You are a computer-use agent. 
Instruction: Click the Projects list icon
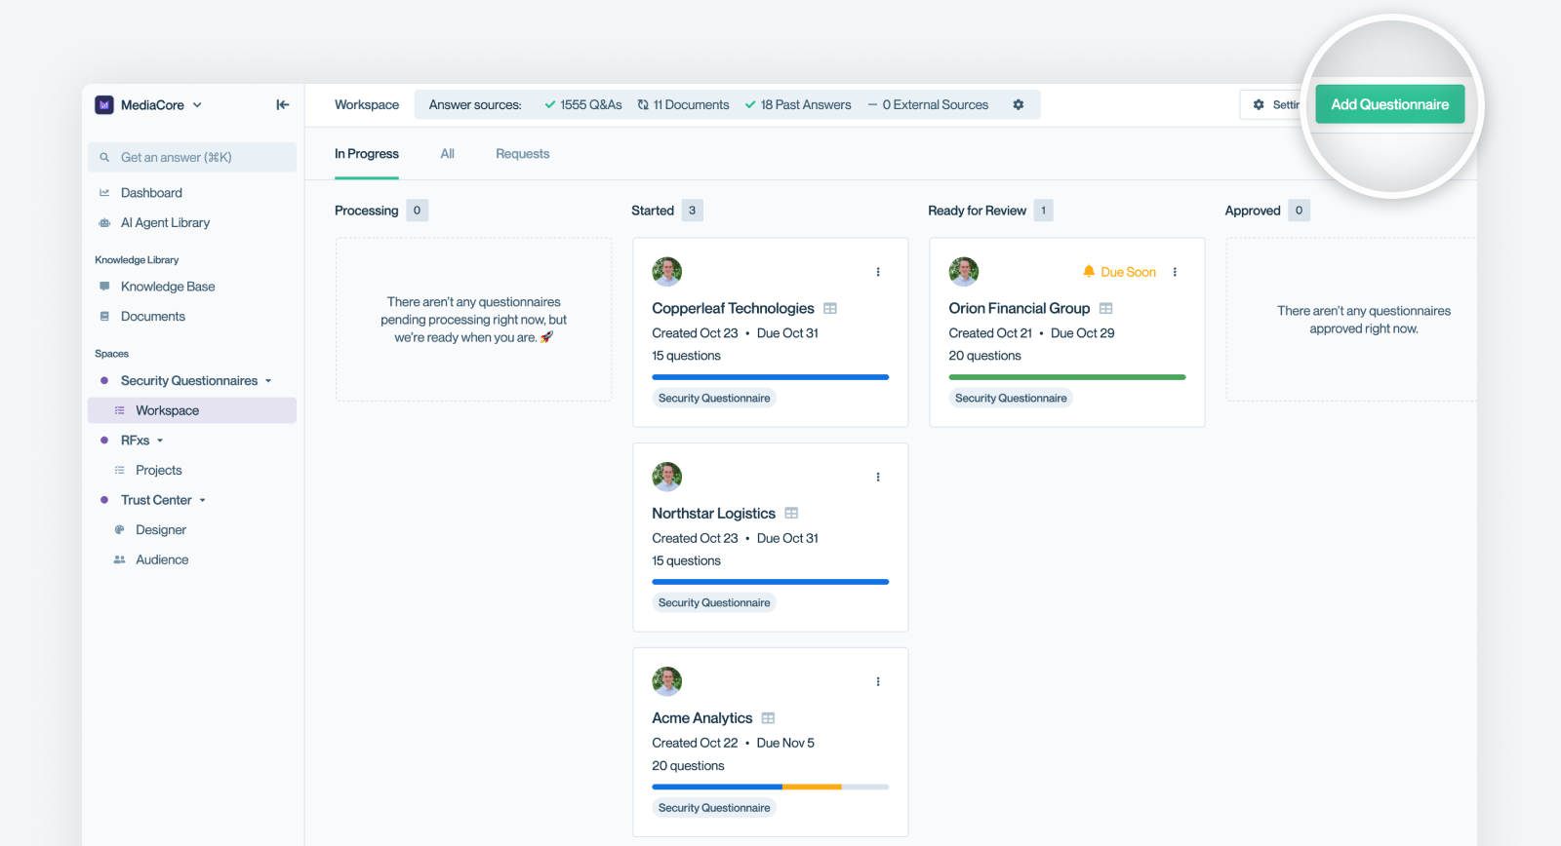tap(120, 470)
